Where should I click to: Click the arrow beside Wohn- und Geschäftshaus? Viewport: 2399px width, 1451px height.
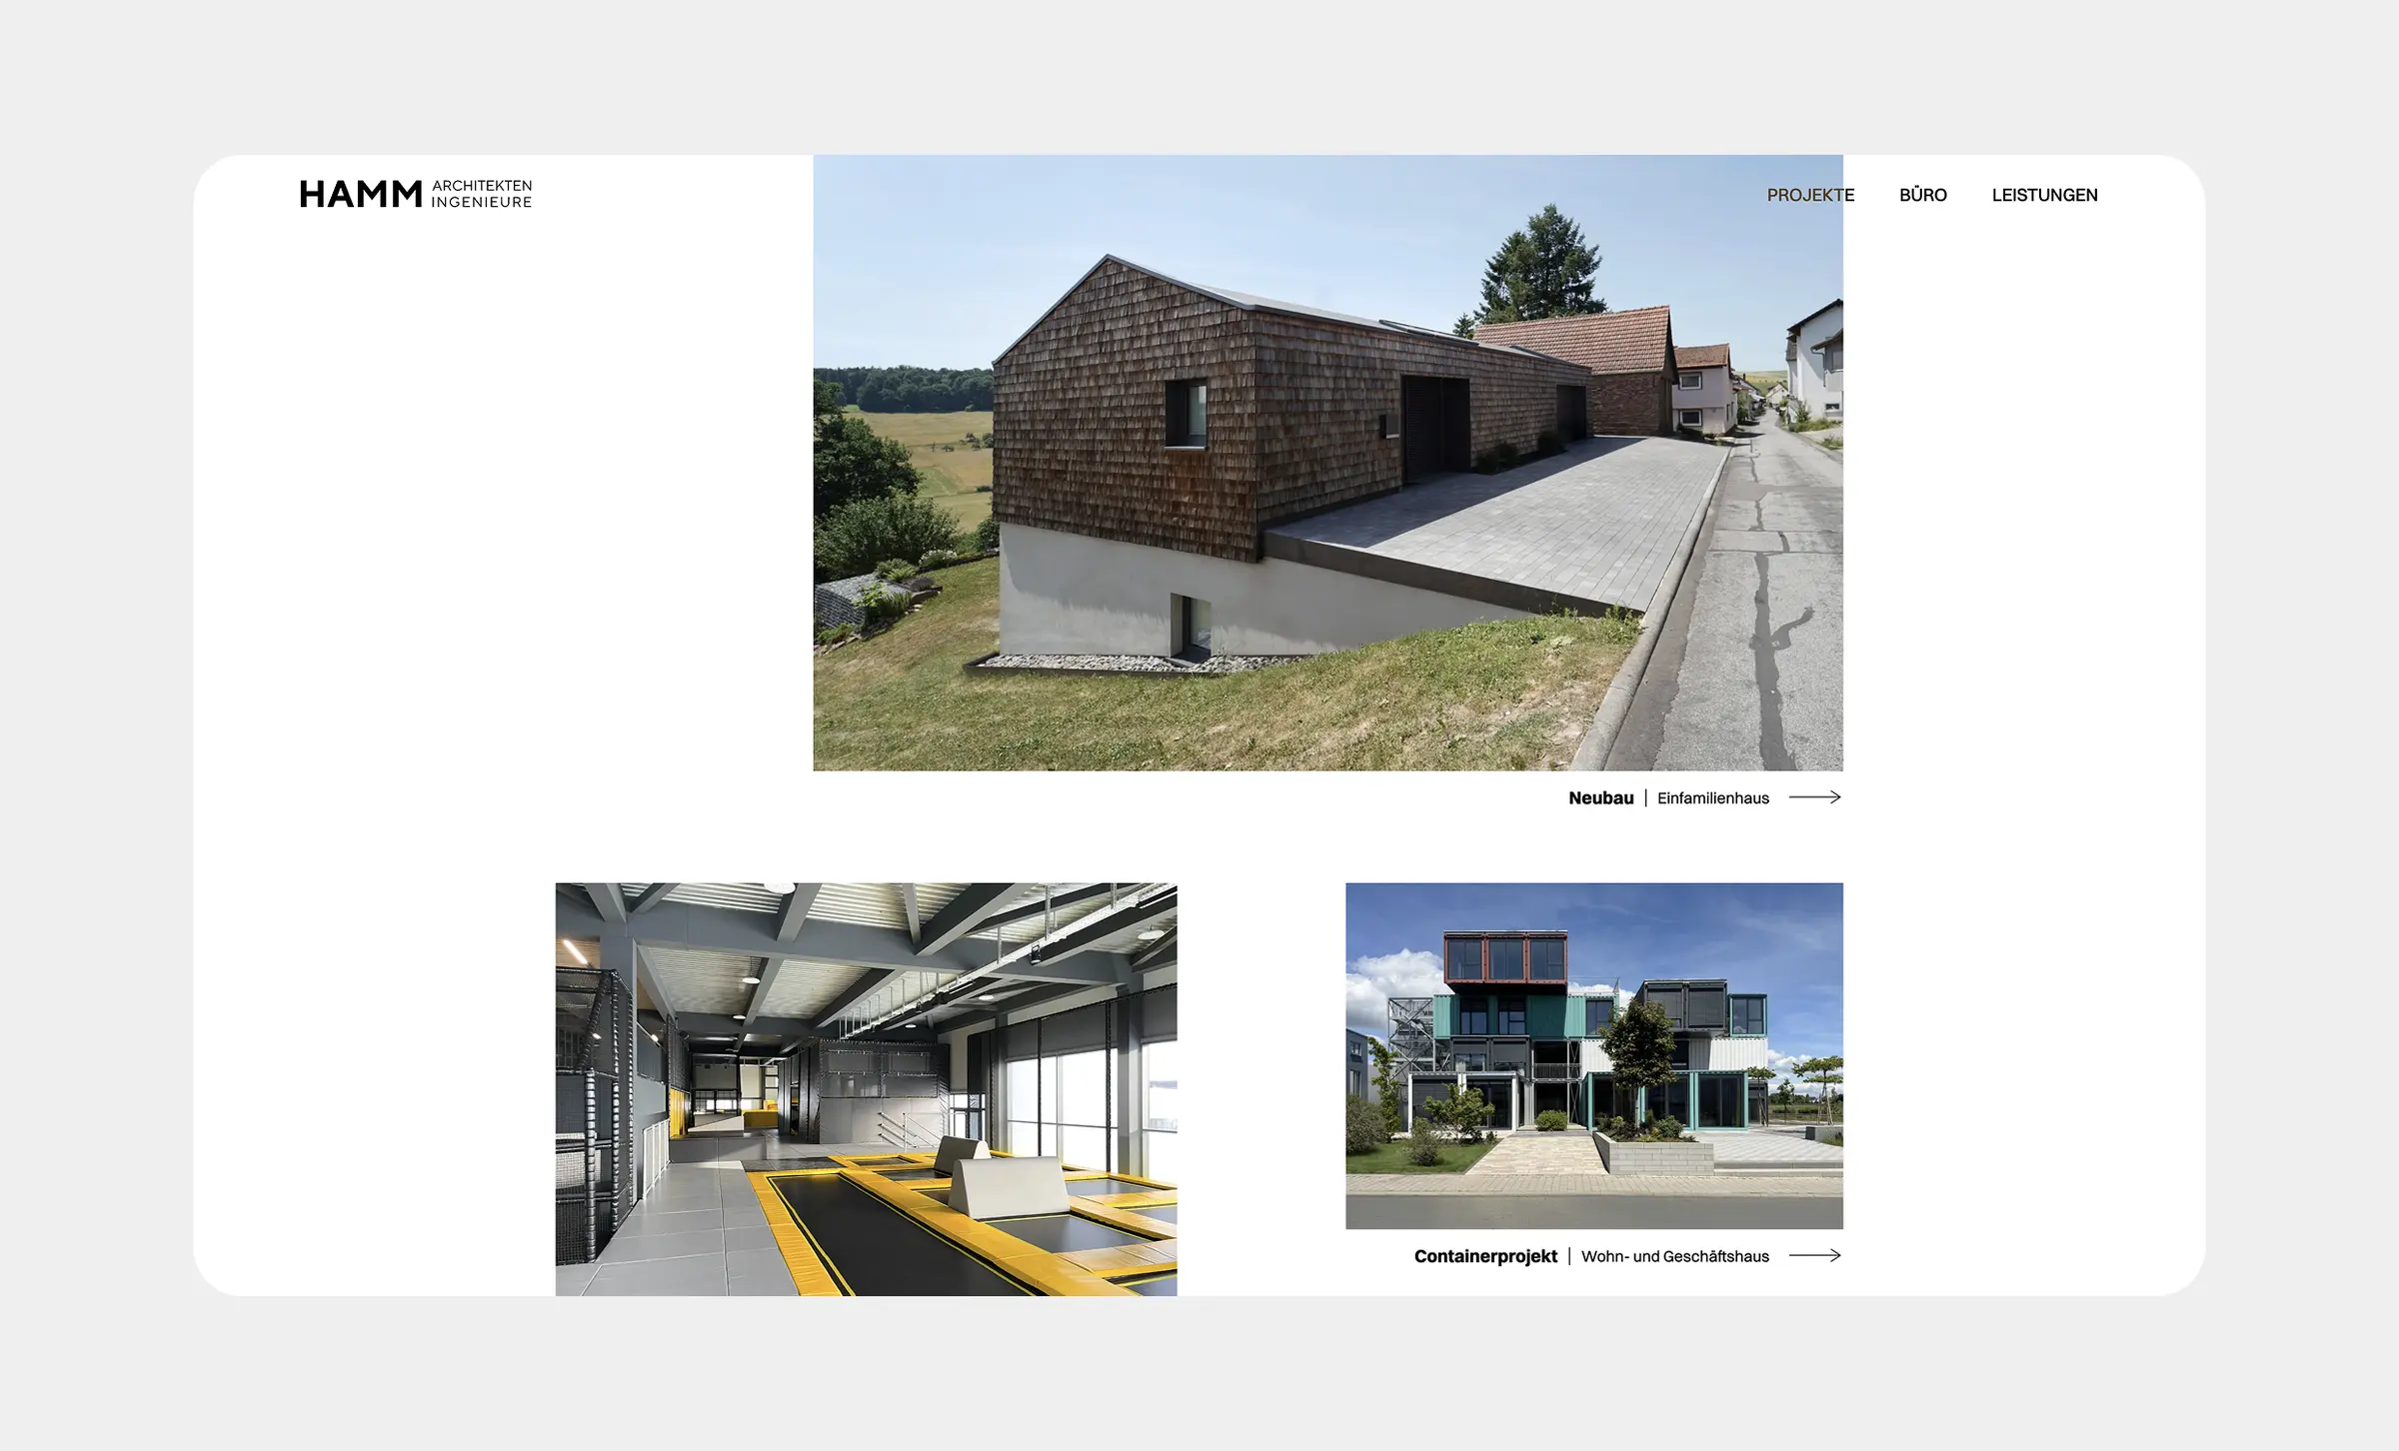point(1814,1255)
